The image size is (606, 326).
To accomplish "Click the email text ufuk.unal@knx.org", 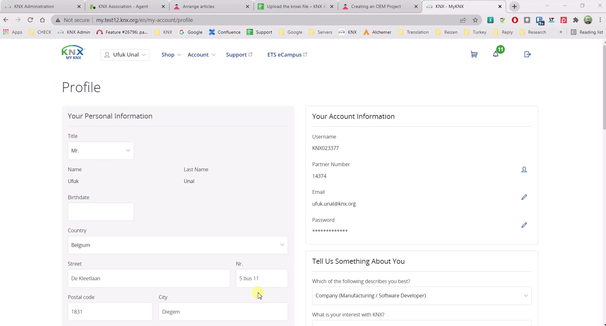I will coord(334,204).
